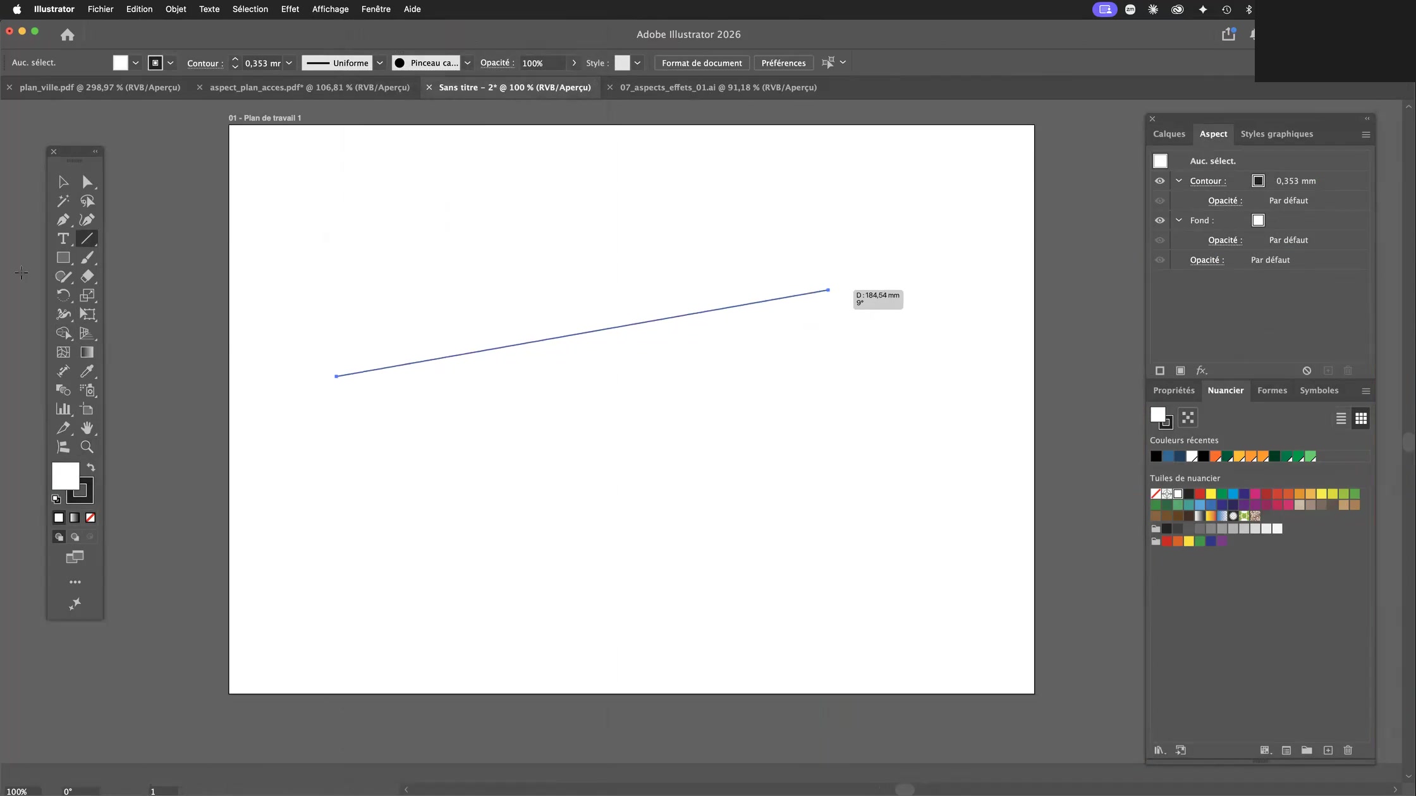Switch swatches to thumbnail grid view
The height and width of the screenshot is (796, 1416).
coord(1361,418)
